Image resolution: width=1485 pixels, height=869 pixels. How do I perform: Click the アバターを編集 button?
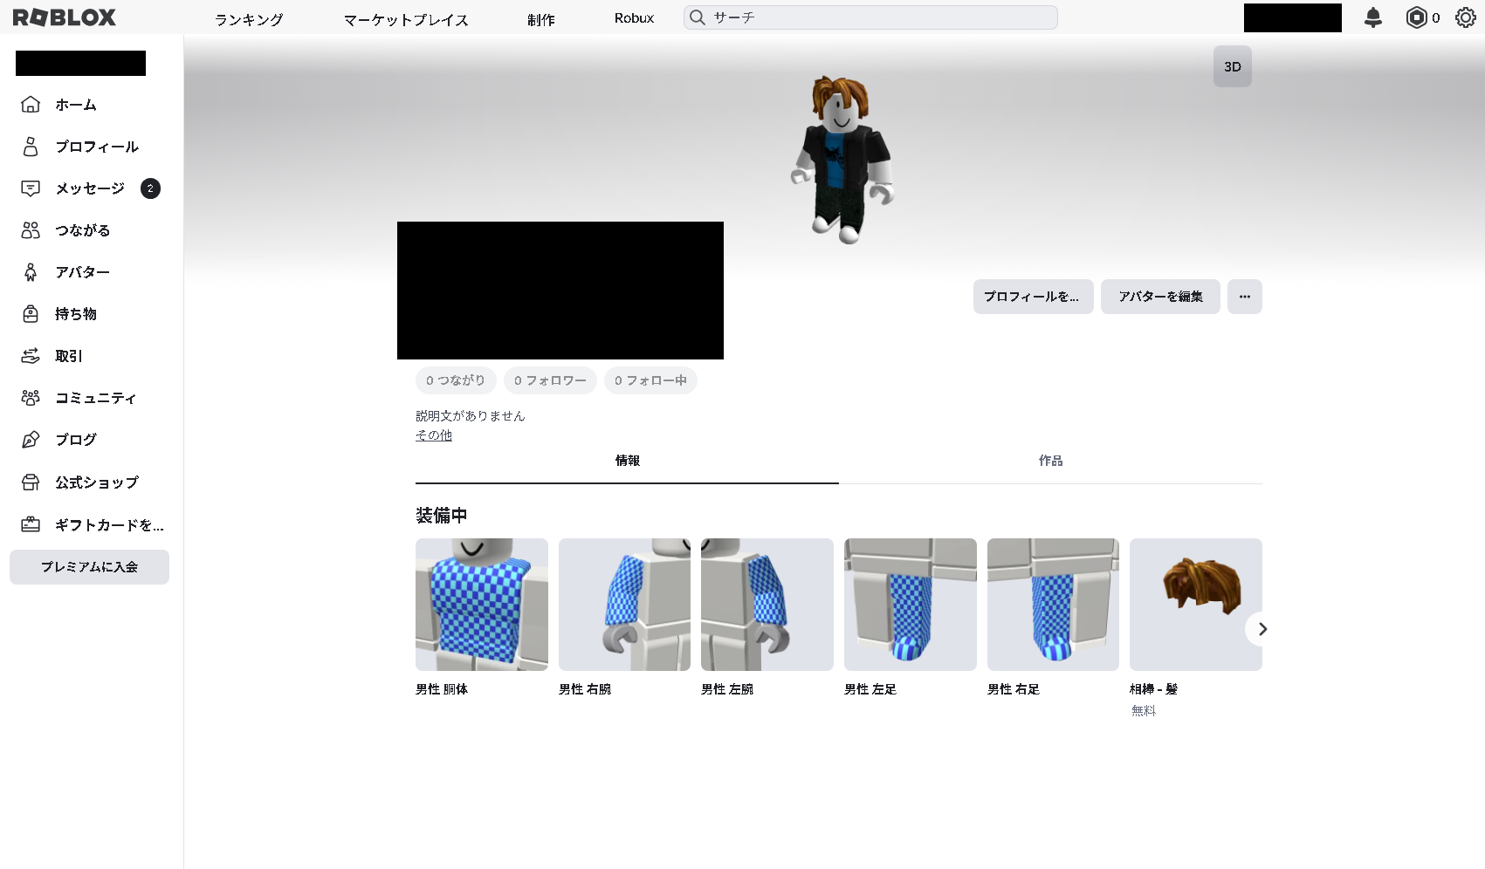click(1159, 297)
